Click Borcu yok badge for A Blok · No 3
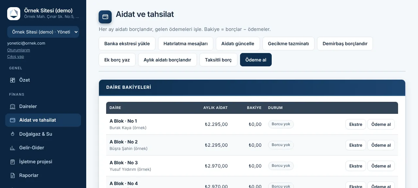 pyautogui.click(x=281, y=166)
